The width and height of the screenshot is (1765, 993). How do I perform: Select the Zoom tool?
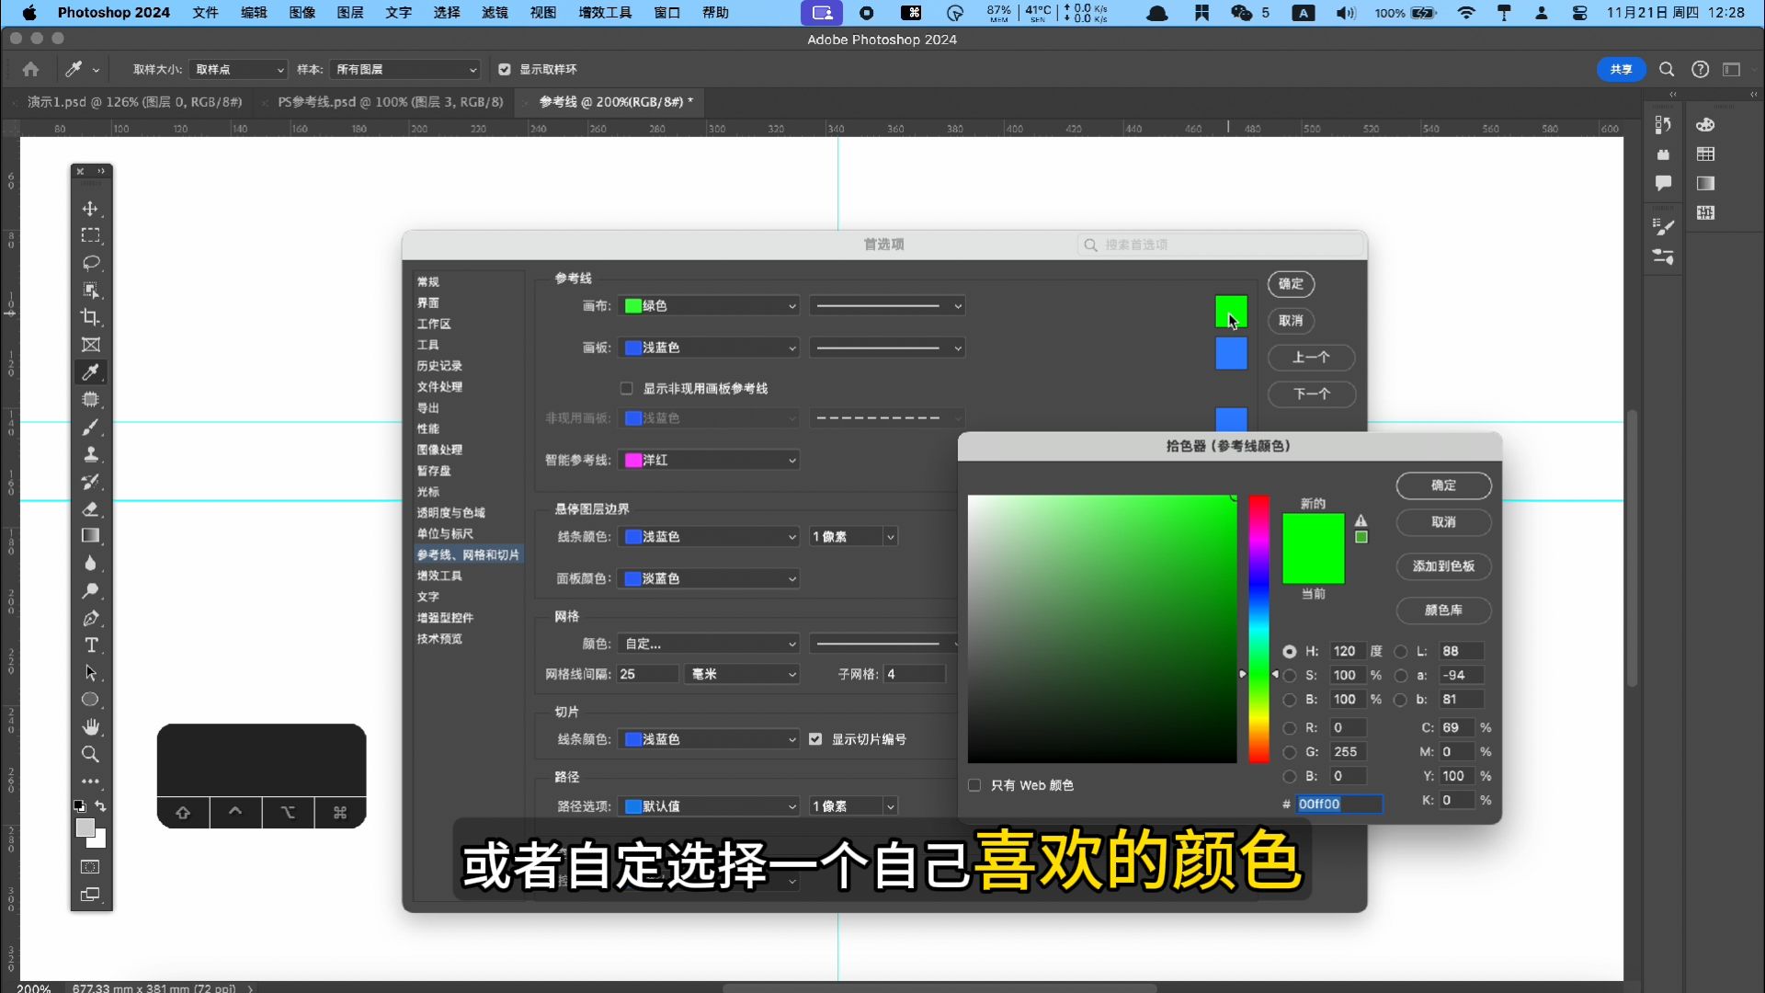click(90, 754)
